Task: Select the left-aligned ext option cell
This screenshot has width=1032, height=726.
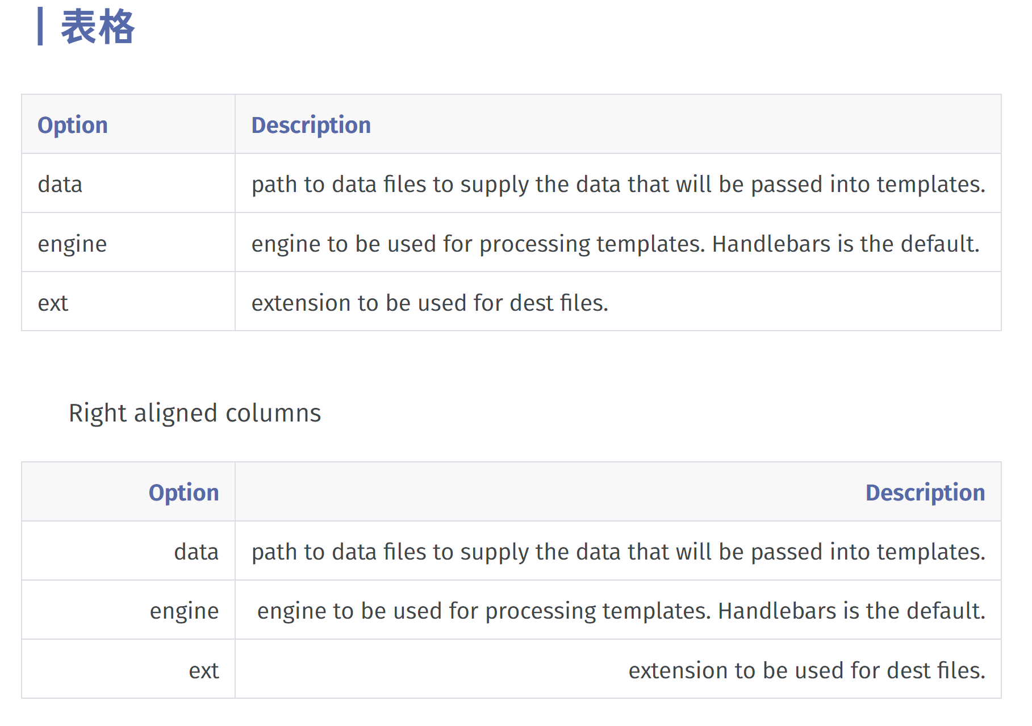Action: coord(53,303)
